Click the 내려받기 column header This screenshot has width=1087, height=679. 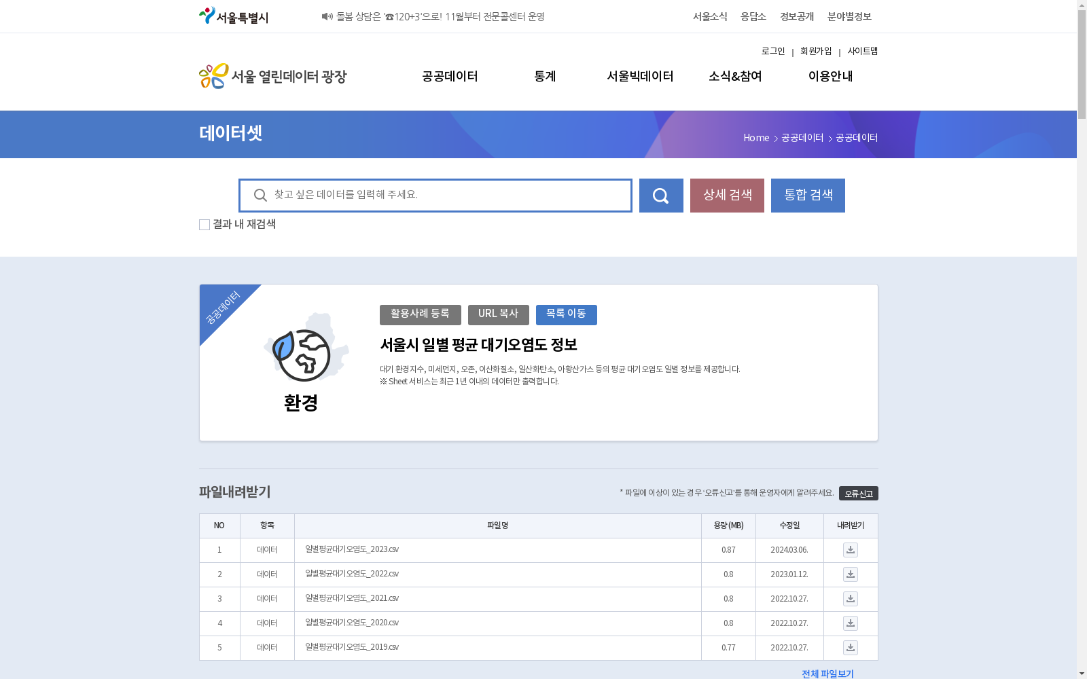point(851,526)
